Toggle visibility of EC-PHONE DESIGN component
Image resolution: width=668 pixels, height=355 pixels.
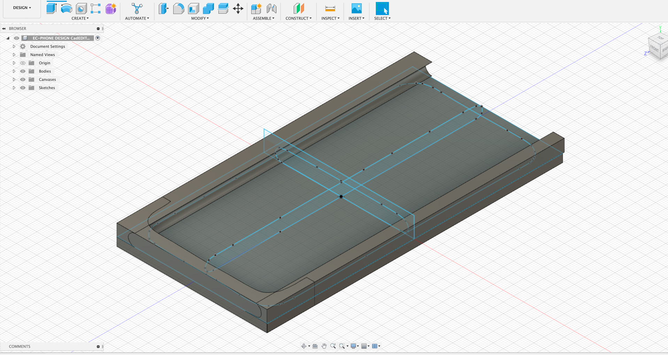tap(16, 38)
